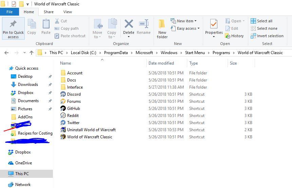Click the Rename icon
292x188 pixels.
coord(143,24)
